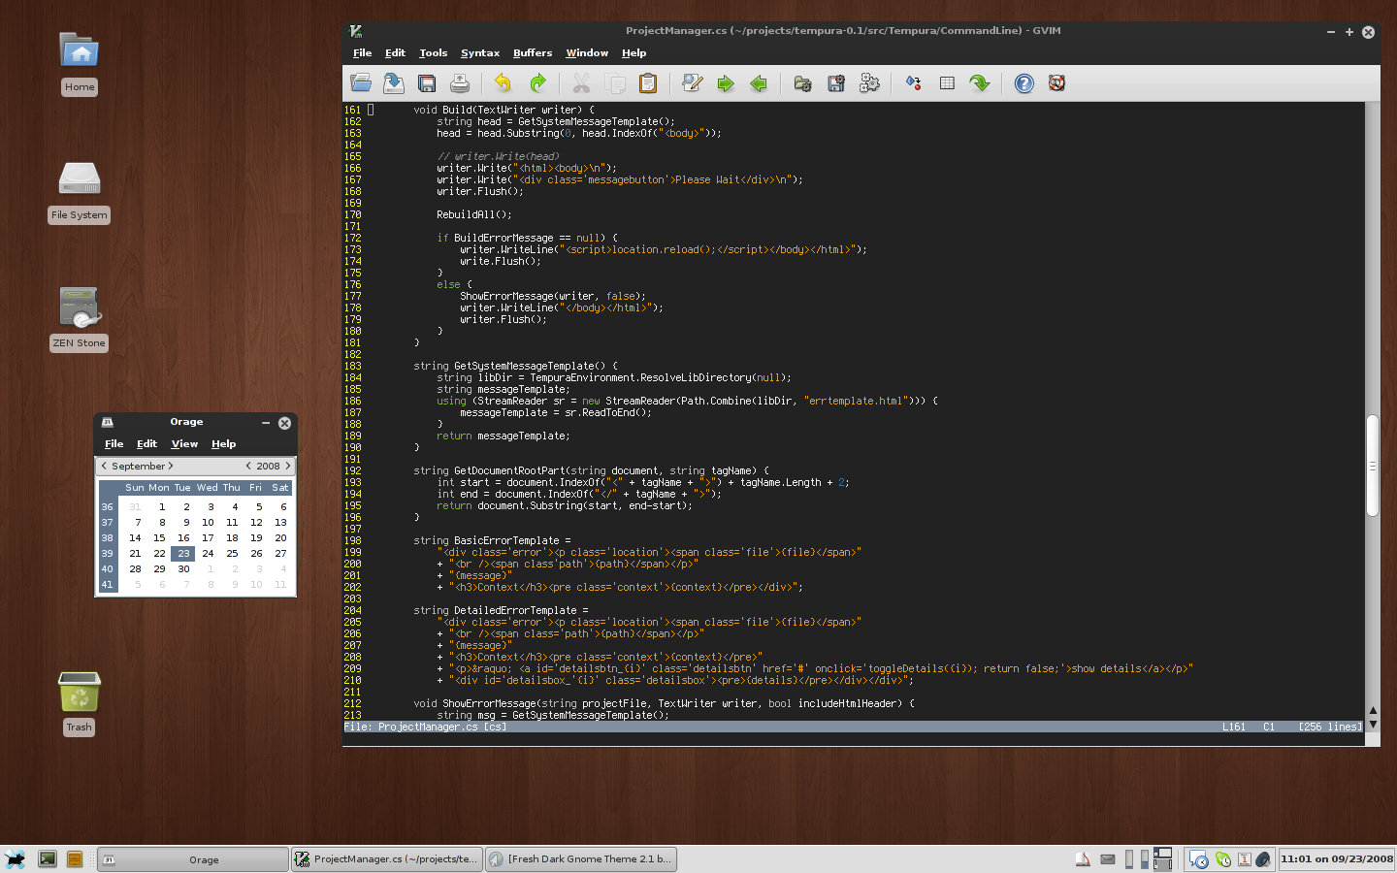Go to previous year before 2008
Image resolution: width=1397 pixels, height=873 pixels.
[x=248, y=467]
